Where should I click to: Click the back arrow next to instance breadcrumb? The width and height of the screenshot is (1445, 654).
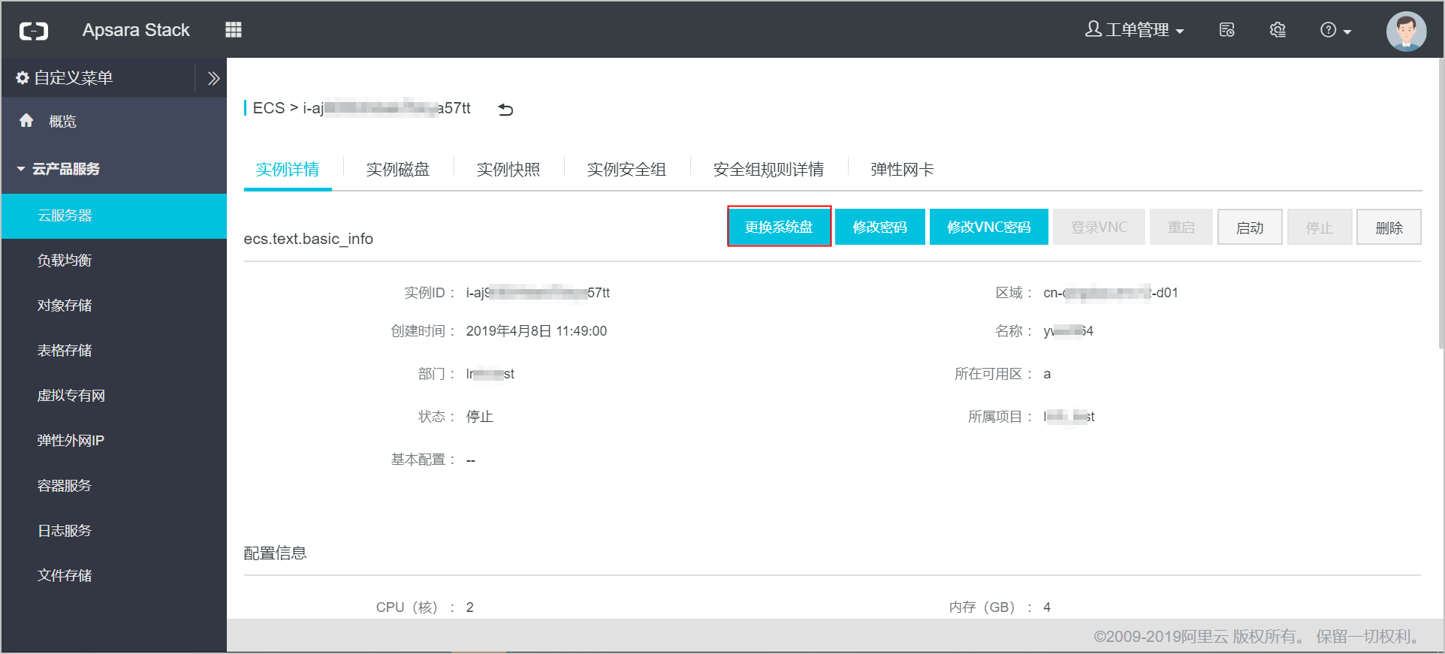(x=505, y=110)
